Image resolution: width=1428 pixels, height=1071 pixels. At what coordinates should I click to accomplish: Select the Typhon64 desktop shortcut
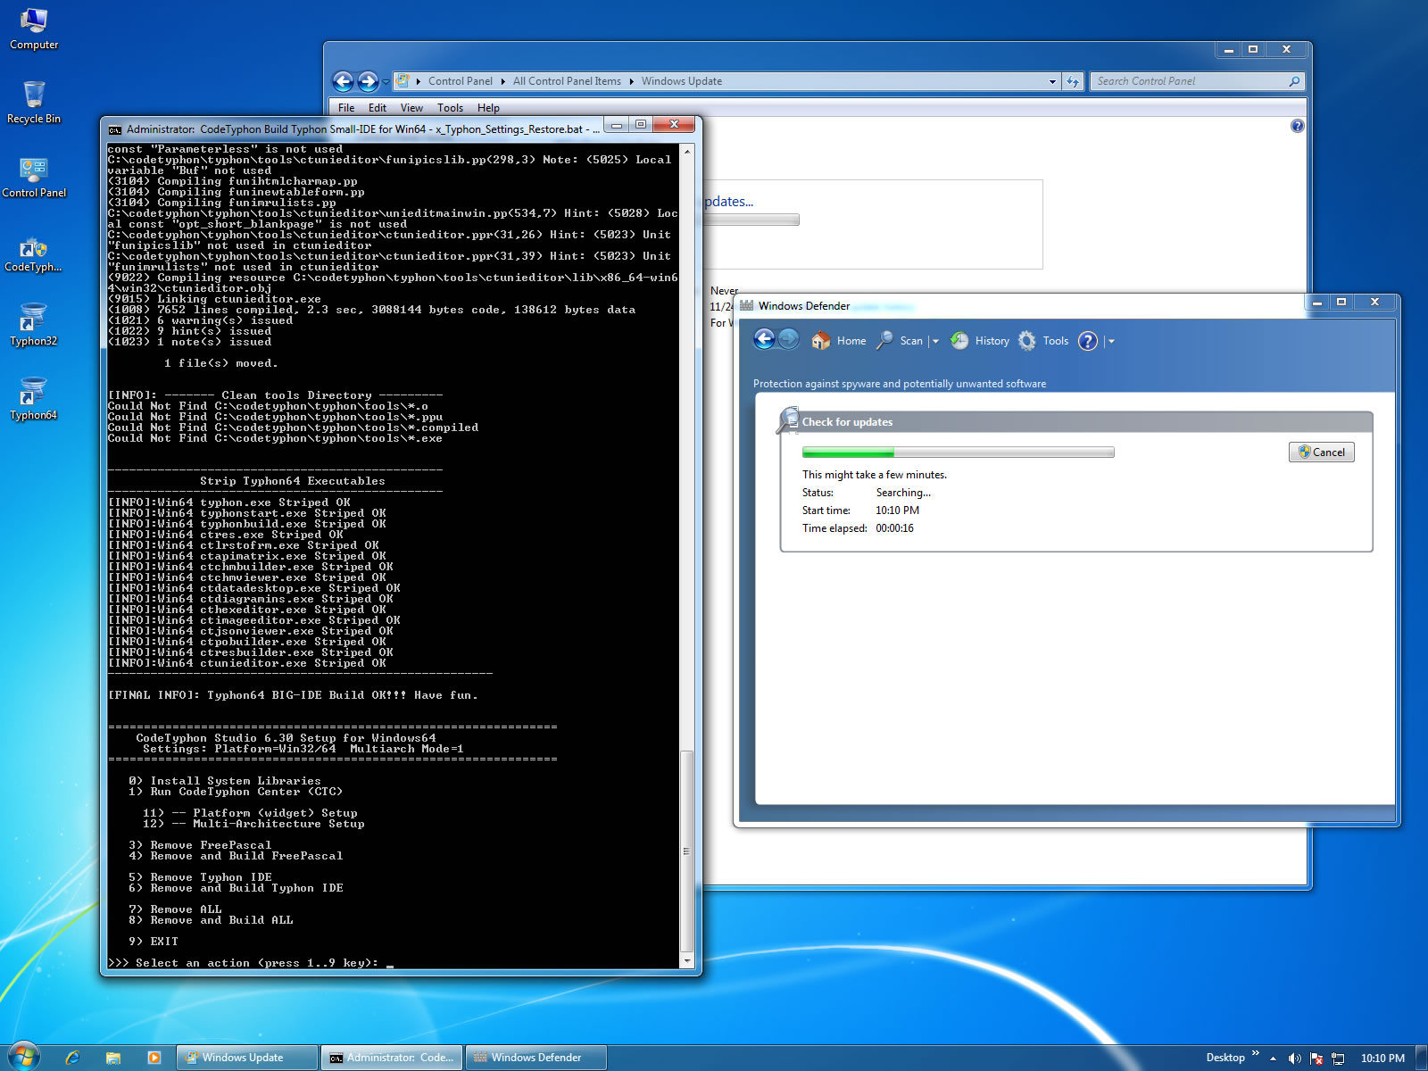tap(34, 400)
